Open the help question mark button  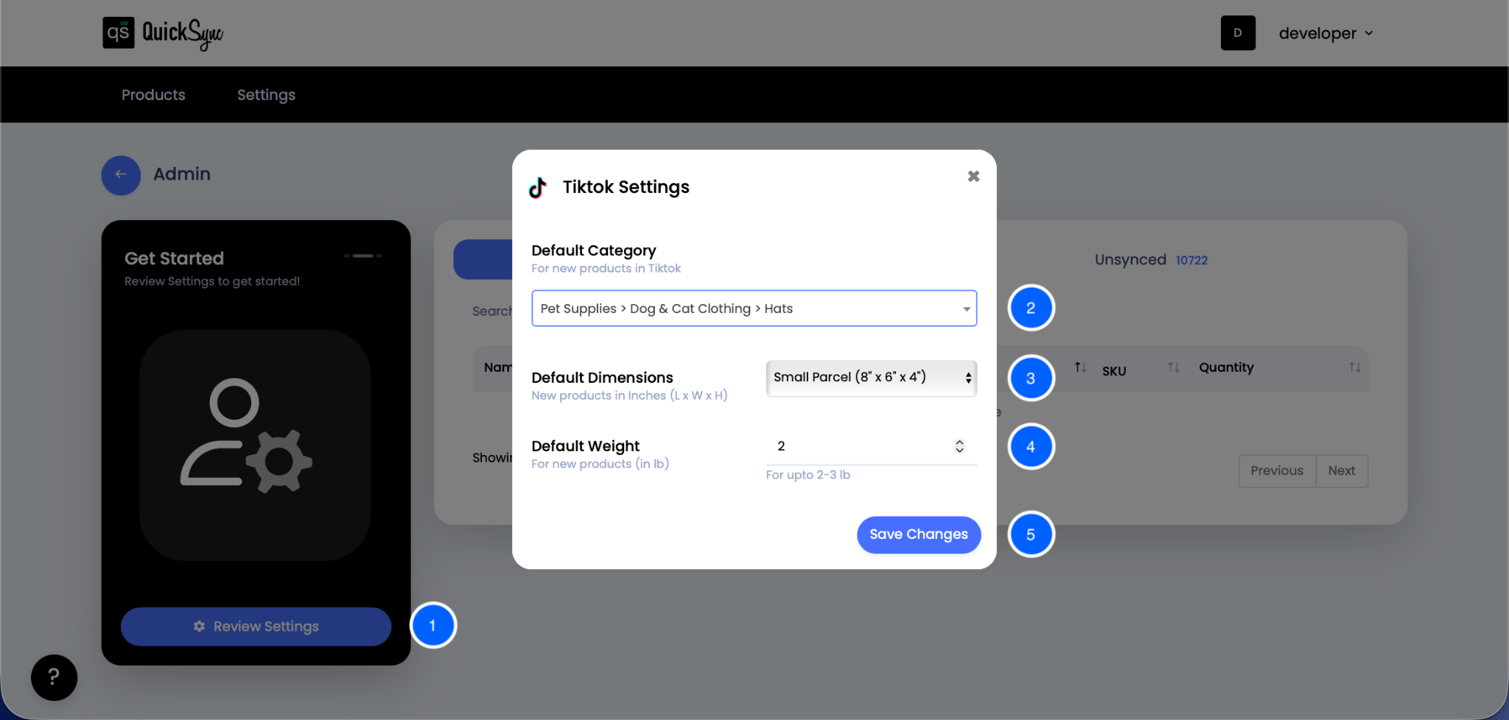[53, 677]
